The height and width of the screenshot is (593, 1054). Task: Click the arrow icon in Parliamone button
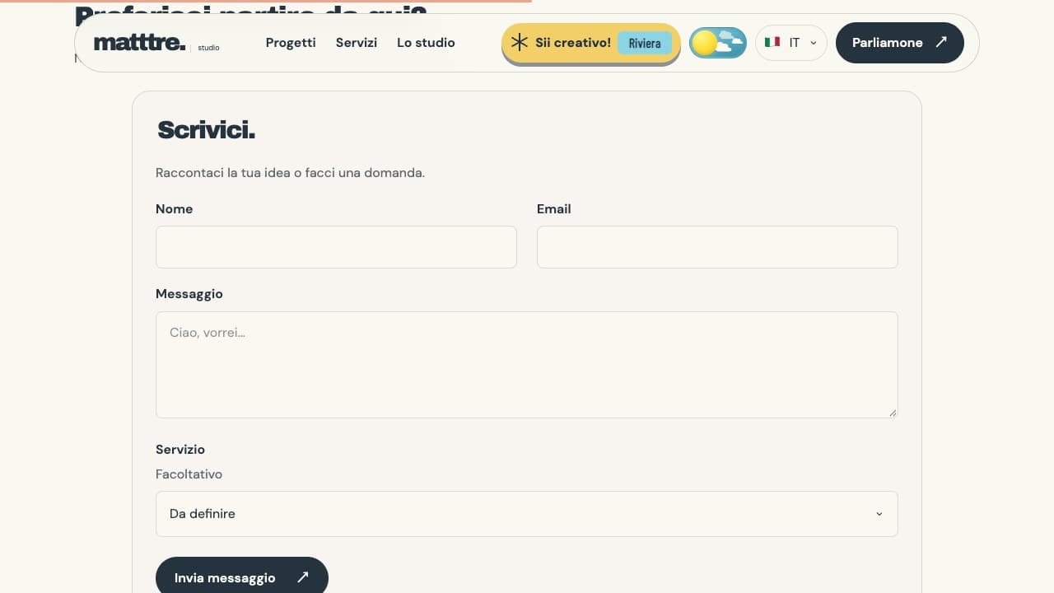coord(941,42)
